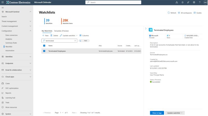Screen dimensions: 208x116
Task: Collapse the Configuration section chevron
Action: coord(30,31)
